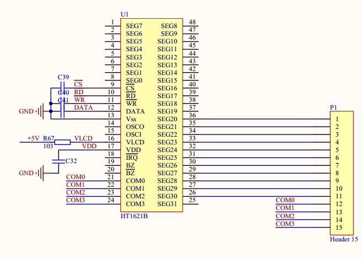Screen dimensions: 362x259
Task: Select the SEG7 pin name in U1
Action: click(134, 26)
